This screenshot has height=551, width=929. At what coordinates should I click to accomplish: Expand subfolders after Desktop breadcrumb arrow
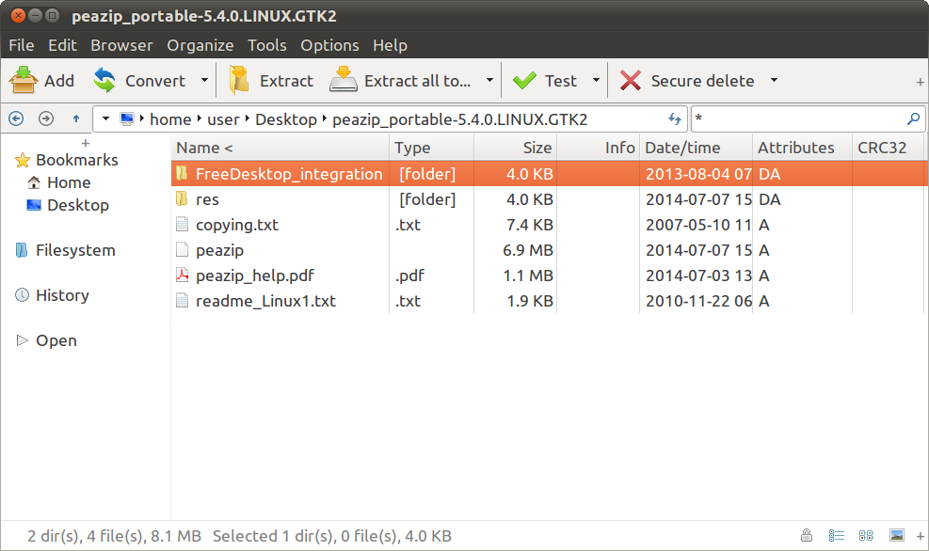[x=325, y=118]
